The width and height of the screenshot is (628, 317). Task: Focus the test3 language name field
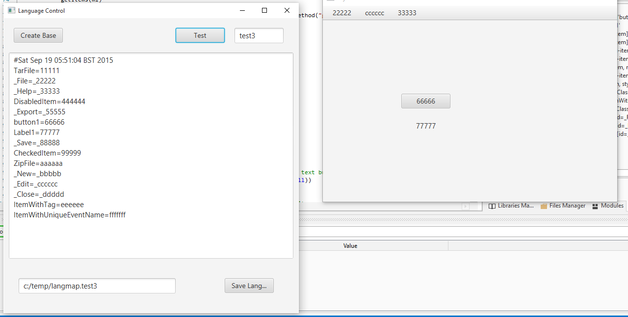pos(259,35)
